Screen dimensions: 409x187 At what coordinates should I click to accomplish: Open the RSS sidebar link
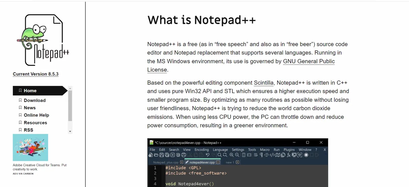[28, 130]
